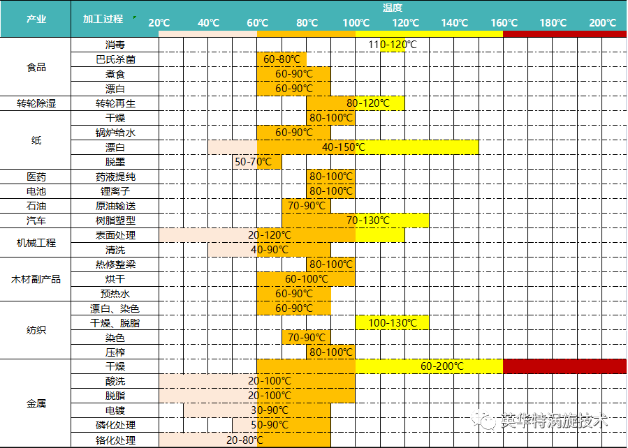Viewport: 628px width, 448px height.
Task: Select the 100-130℃ temperature bar
Action: pyautogui.click(x=393, y=323)
